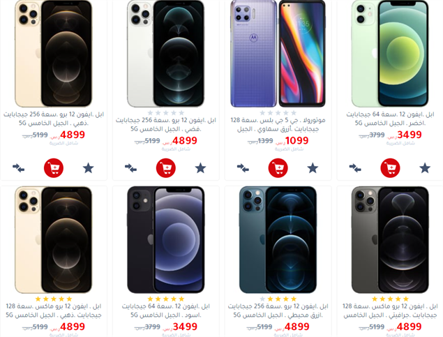Image resolution: width=443 pixels, height=337 pixels.
Task: Open black iPhone 12 64GB title link
Action: click(166, 310)
